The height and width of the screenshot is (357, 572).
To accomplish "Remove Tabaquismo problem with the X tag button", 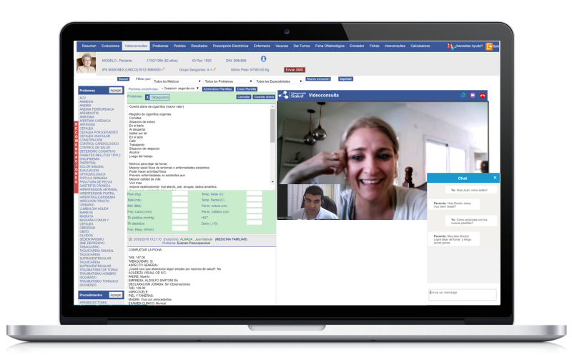I will point(147,97).
